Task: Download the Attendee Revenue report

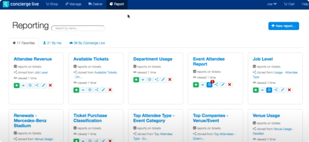Action: click(23, 85)
